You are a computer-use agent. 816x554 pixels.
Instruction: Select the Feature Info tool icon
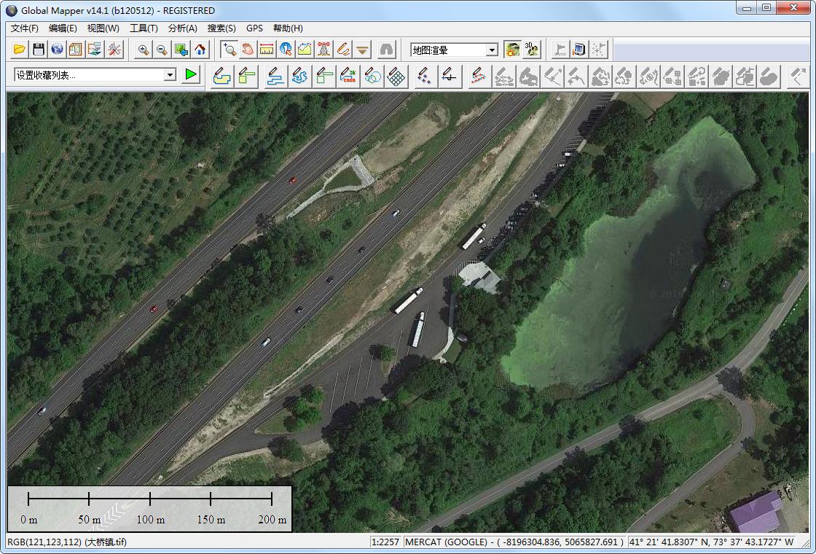[x=286, y=50]
